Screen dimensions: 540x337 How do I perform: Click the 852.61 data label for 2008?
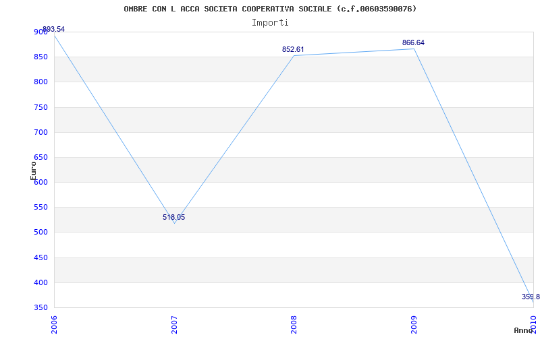(x=293, y=49)
